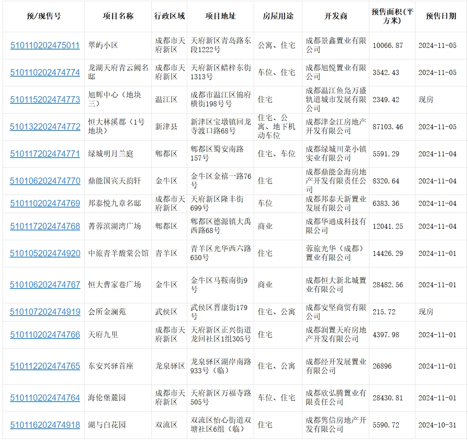Click presale area value 215.72
Viewport: 468px width, 441px height.
point(384,312)
